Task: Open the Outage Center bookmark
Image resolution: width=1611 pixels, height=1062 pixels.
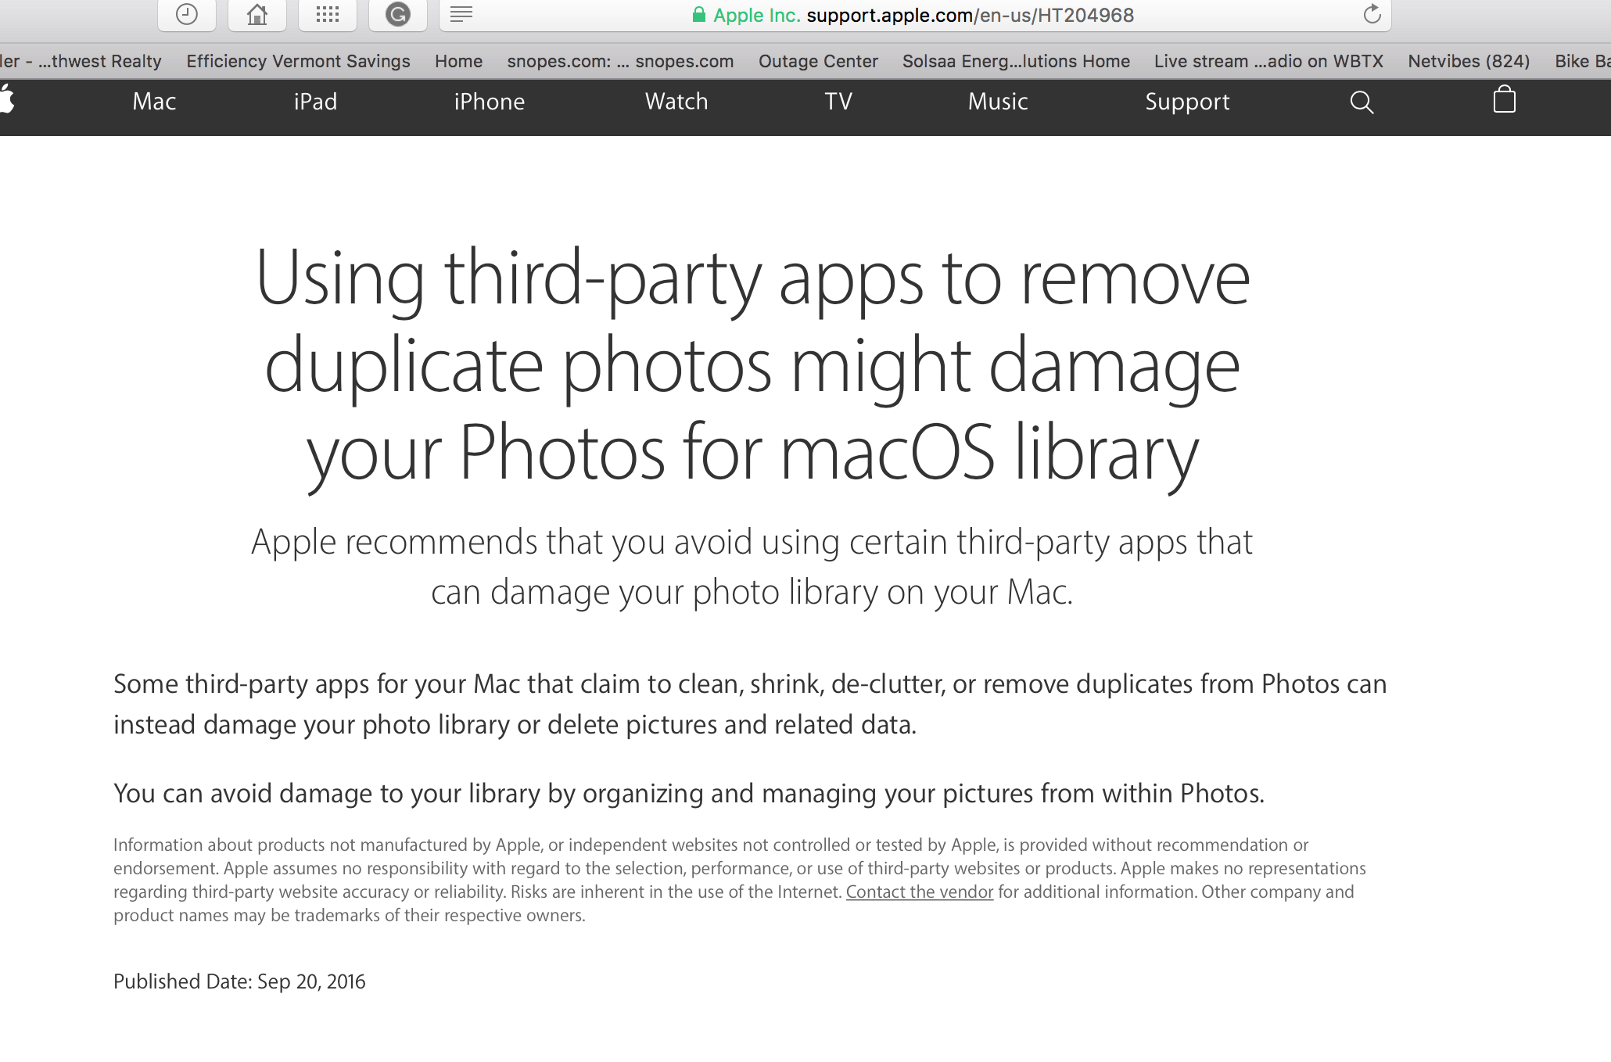Action: pos(818,61)
